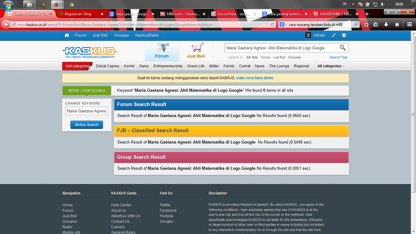Open the URL bar history dropdown arrow
Screen dimensions: 416x234
click(x=267, y=24)
